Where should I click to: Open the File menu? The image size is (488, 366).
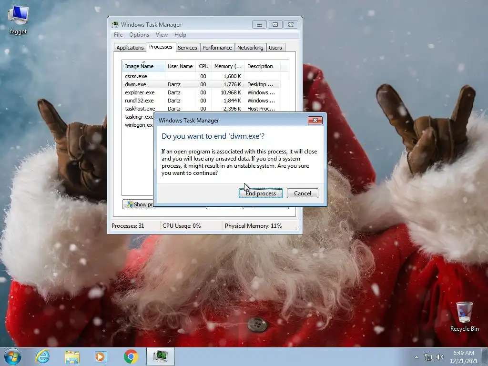click(118, 34)
